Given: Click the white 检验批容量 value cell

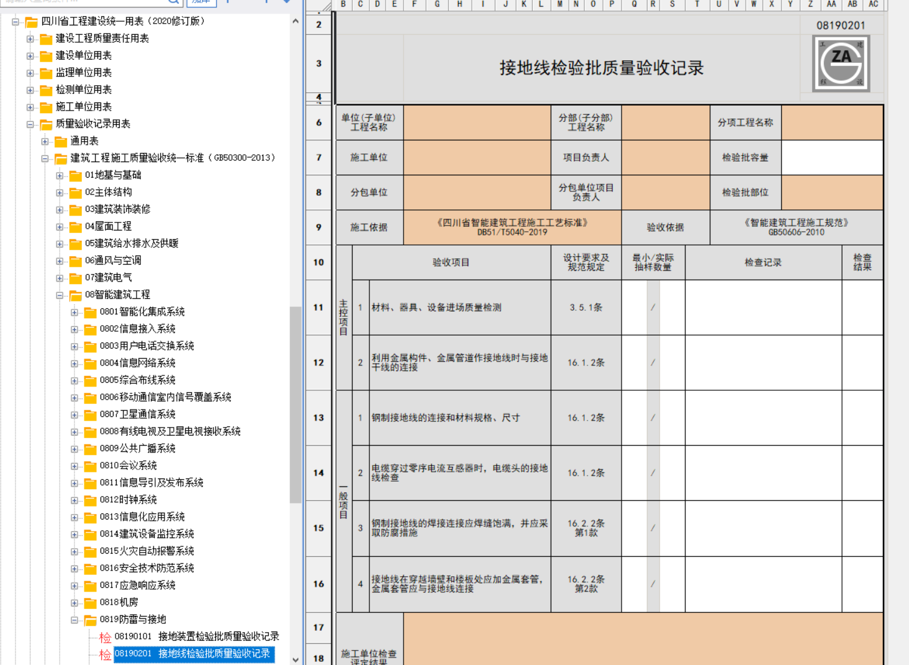Looking at the screenshot, I should (832, 158).
